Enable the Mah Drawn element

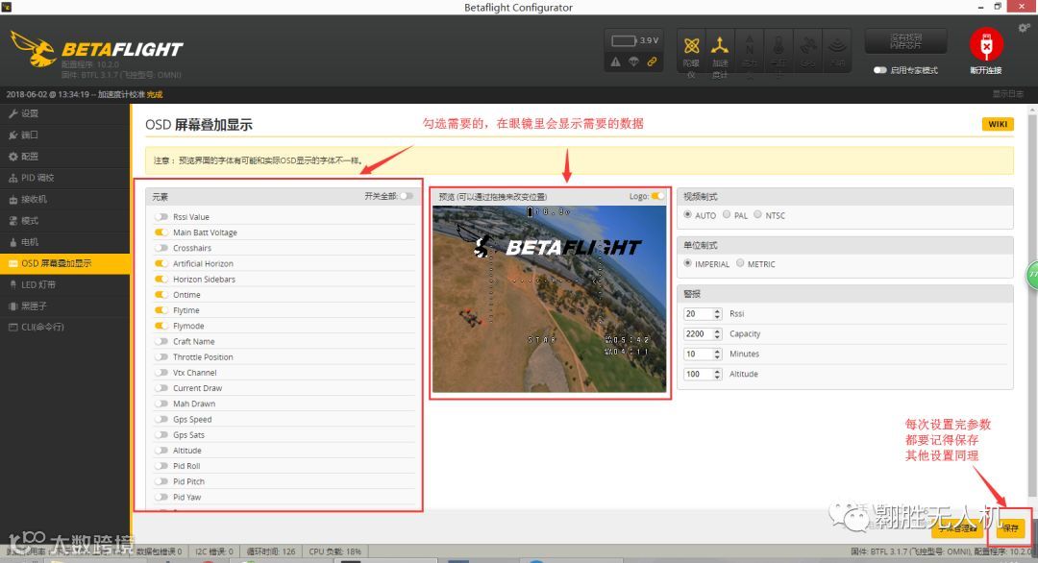161,404
